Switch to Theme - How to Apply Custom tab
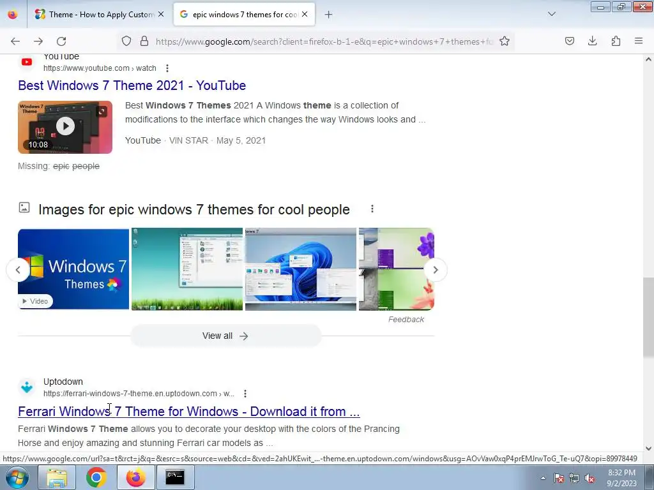 [x=99, y=14]
